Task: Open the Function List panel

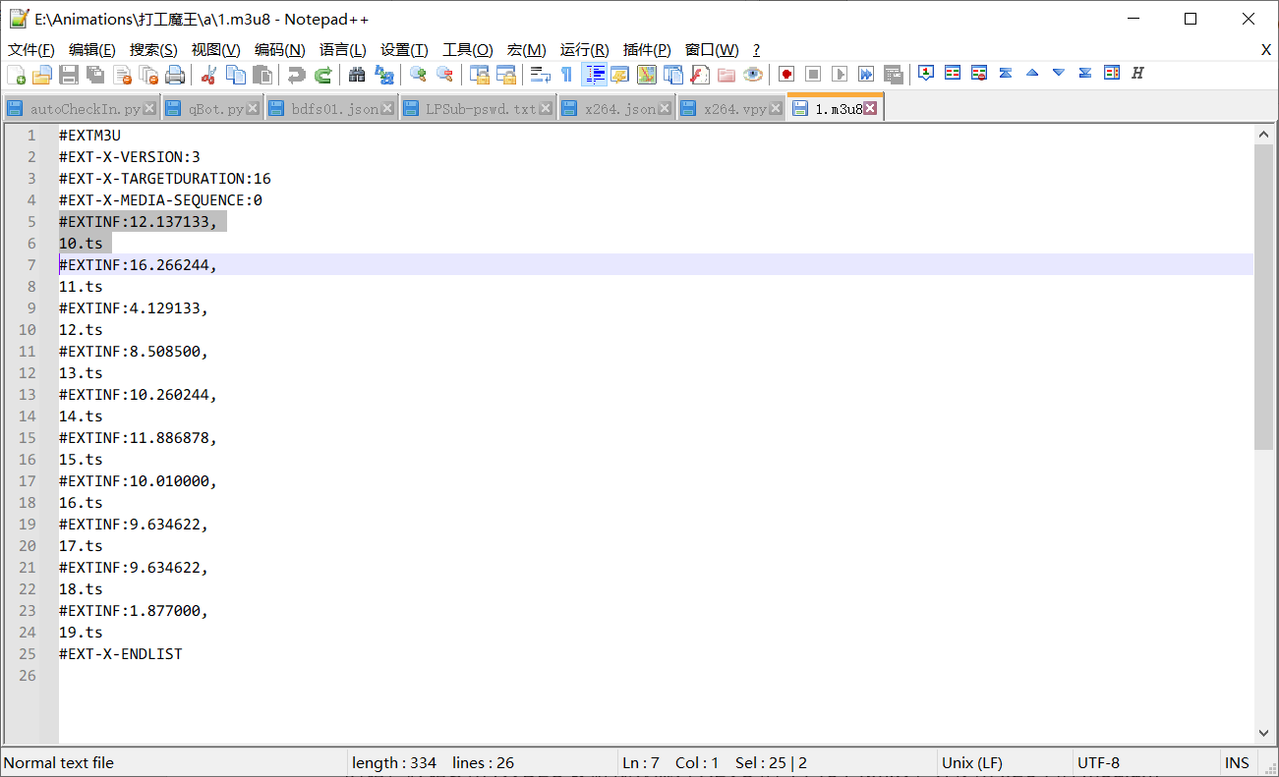Action: (700, 74)
